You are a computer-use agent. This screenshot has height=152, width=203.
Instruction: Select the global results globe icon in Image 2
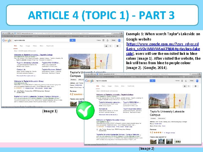click(x=189, y=86)
